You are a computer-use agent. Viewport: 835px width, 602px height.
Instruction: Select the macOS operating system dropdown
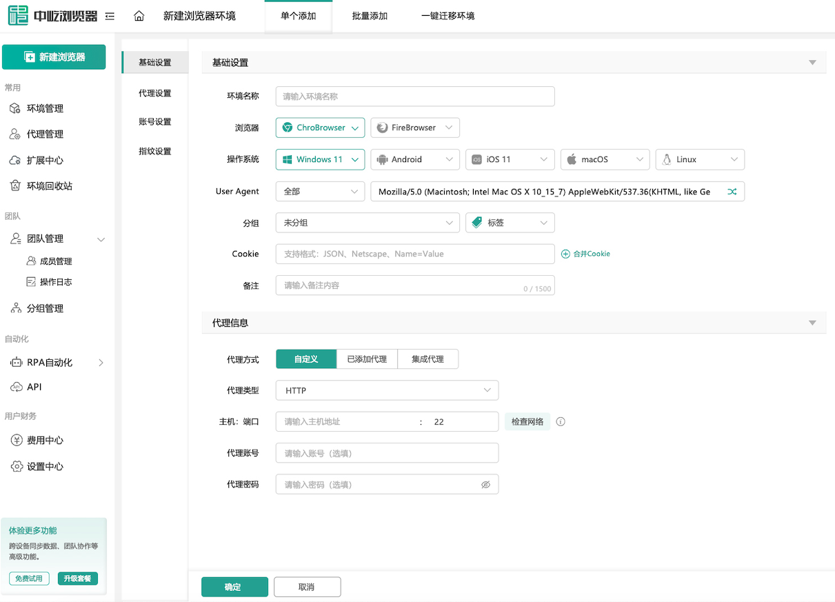point(605,159)
